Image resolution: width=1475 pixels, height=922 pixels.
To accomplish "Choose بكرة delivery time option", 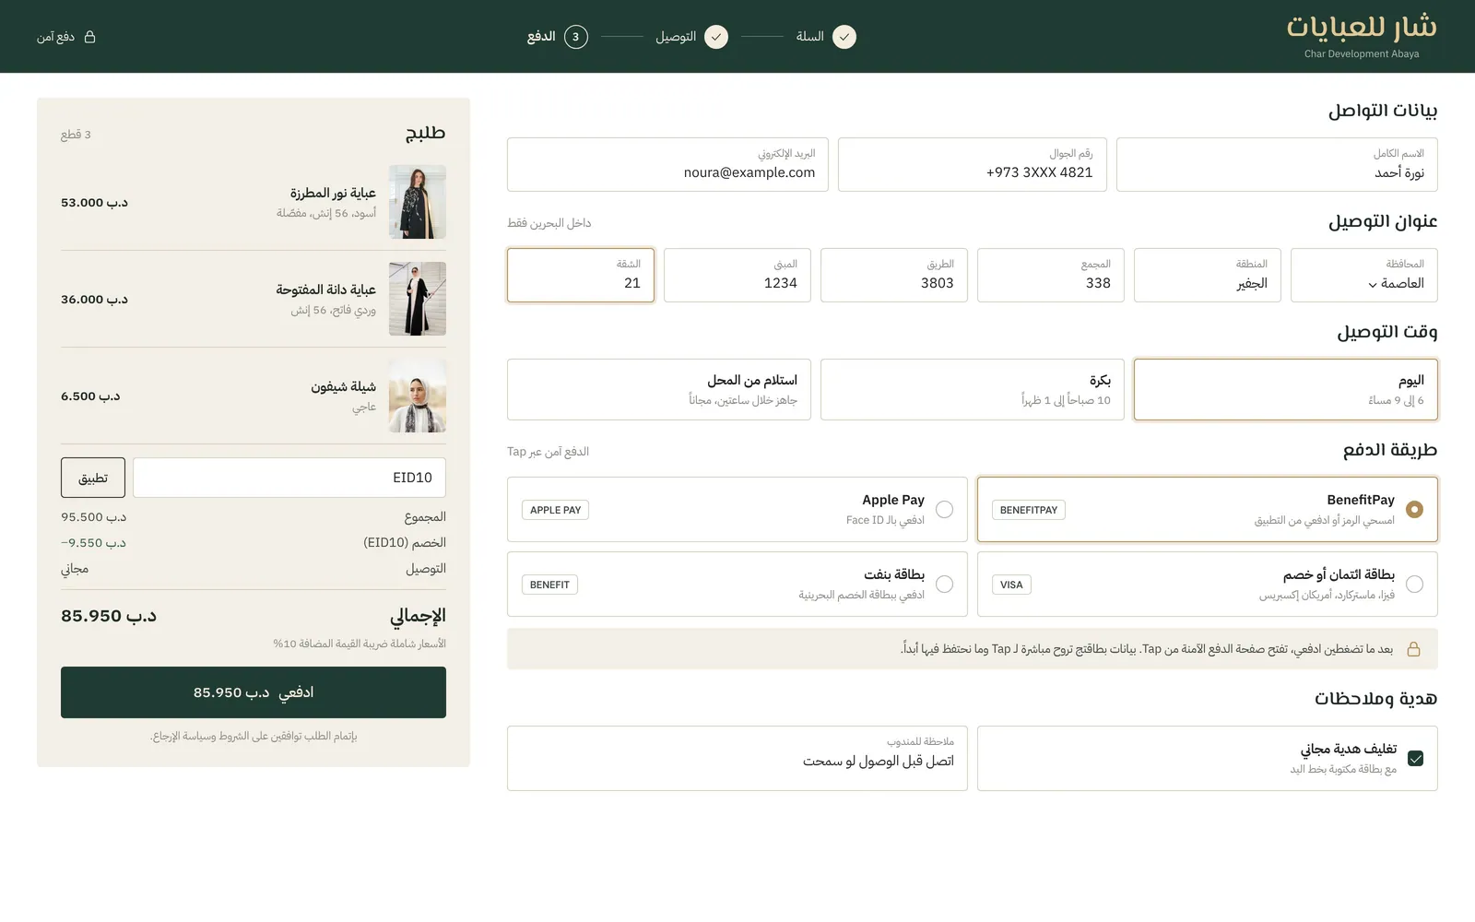I will [973, 389].
